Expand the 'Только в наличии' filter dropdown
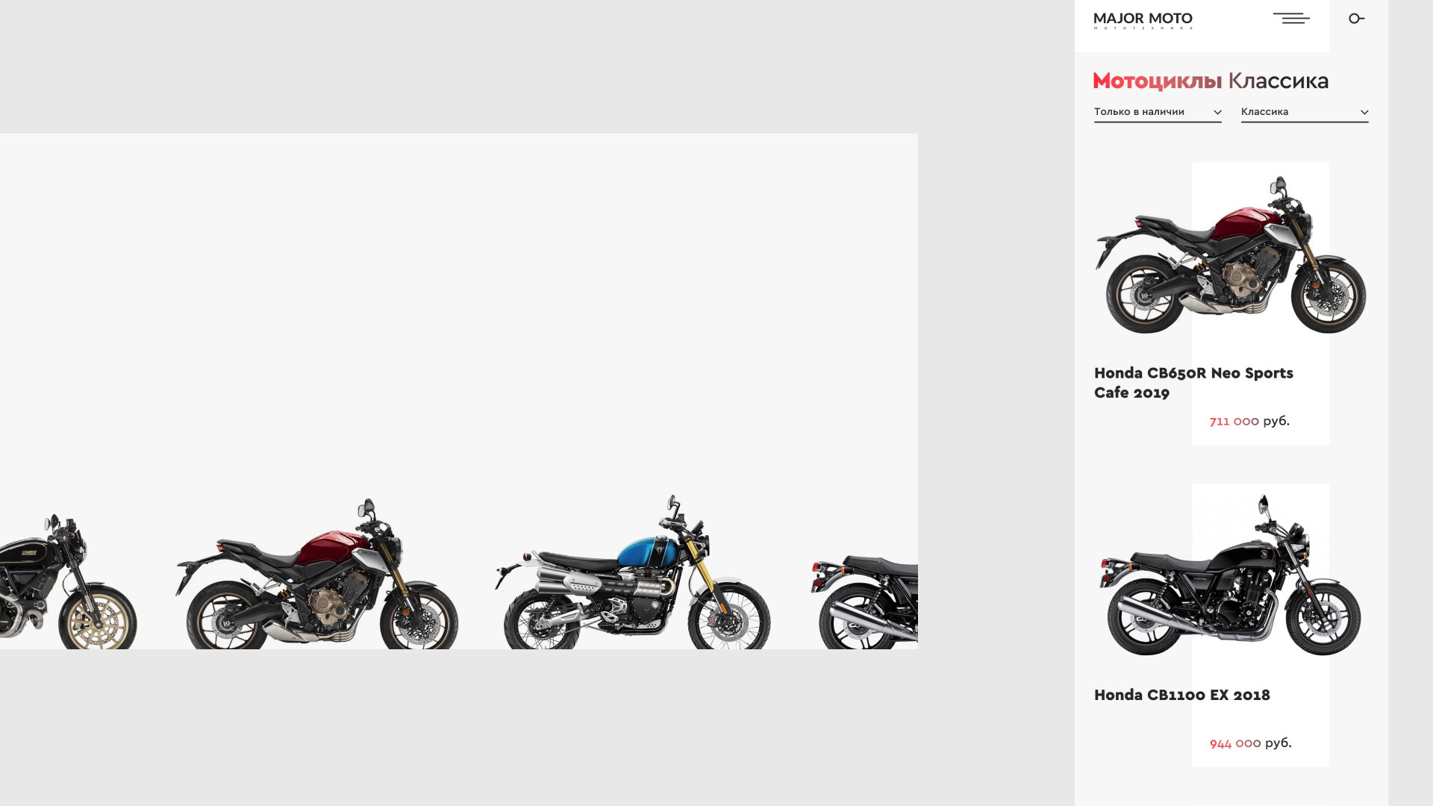The width and height of the screenshot is (1433, 806). point(1158,113)
